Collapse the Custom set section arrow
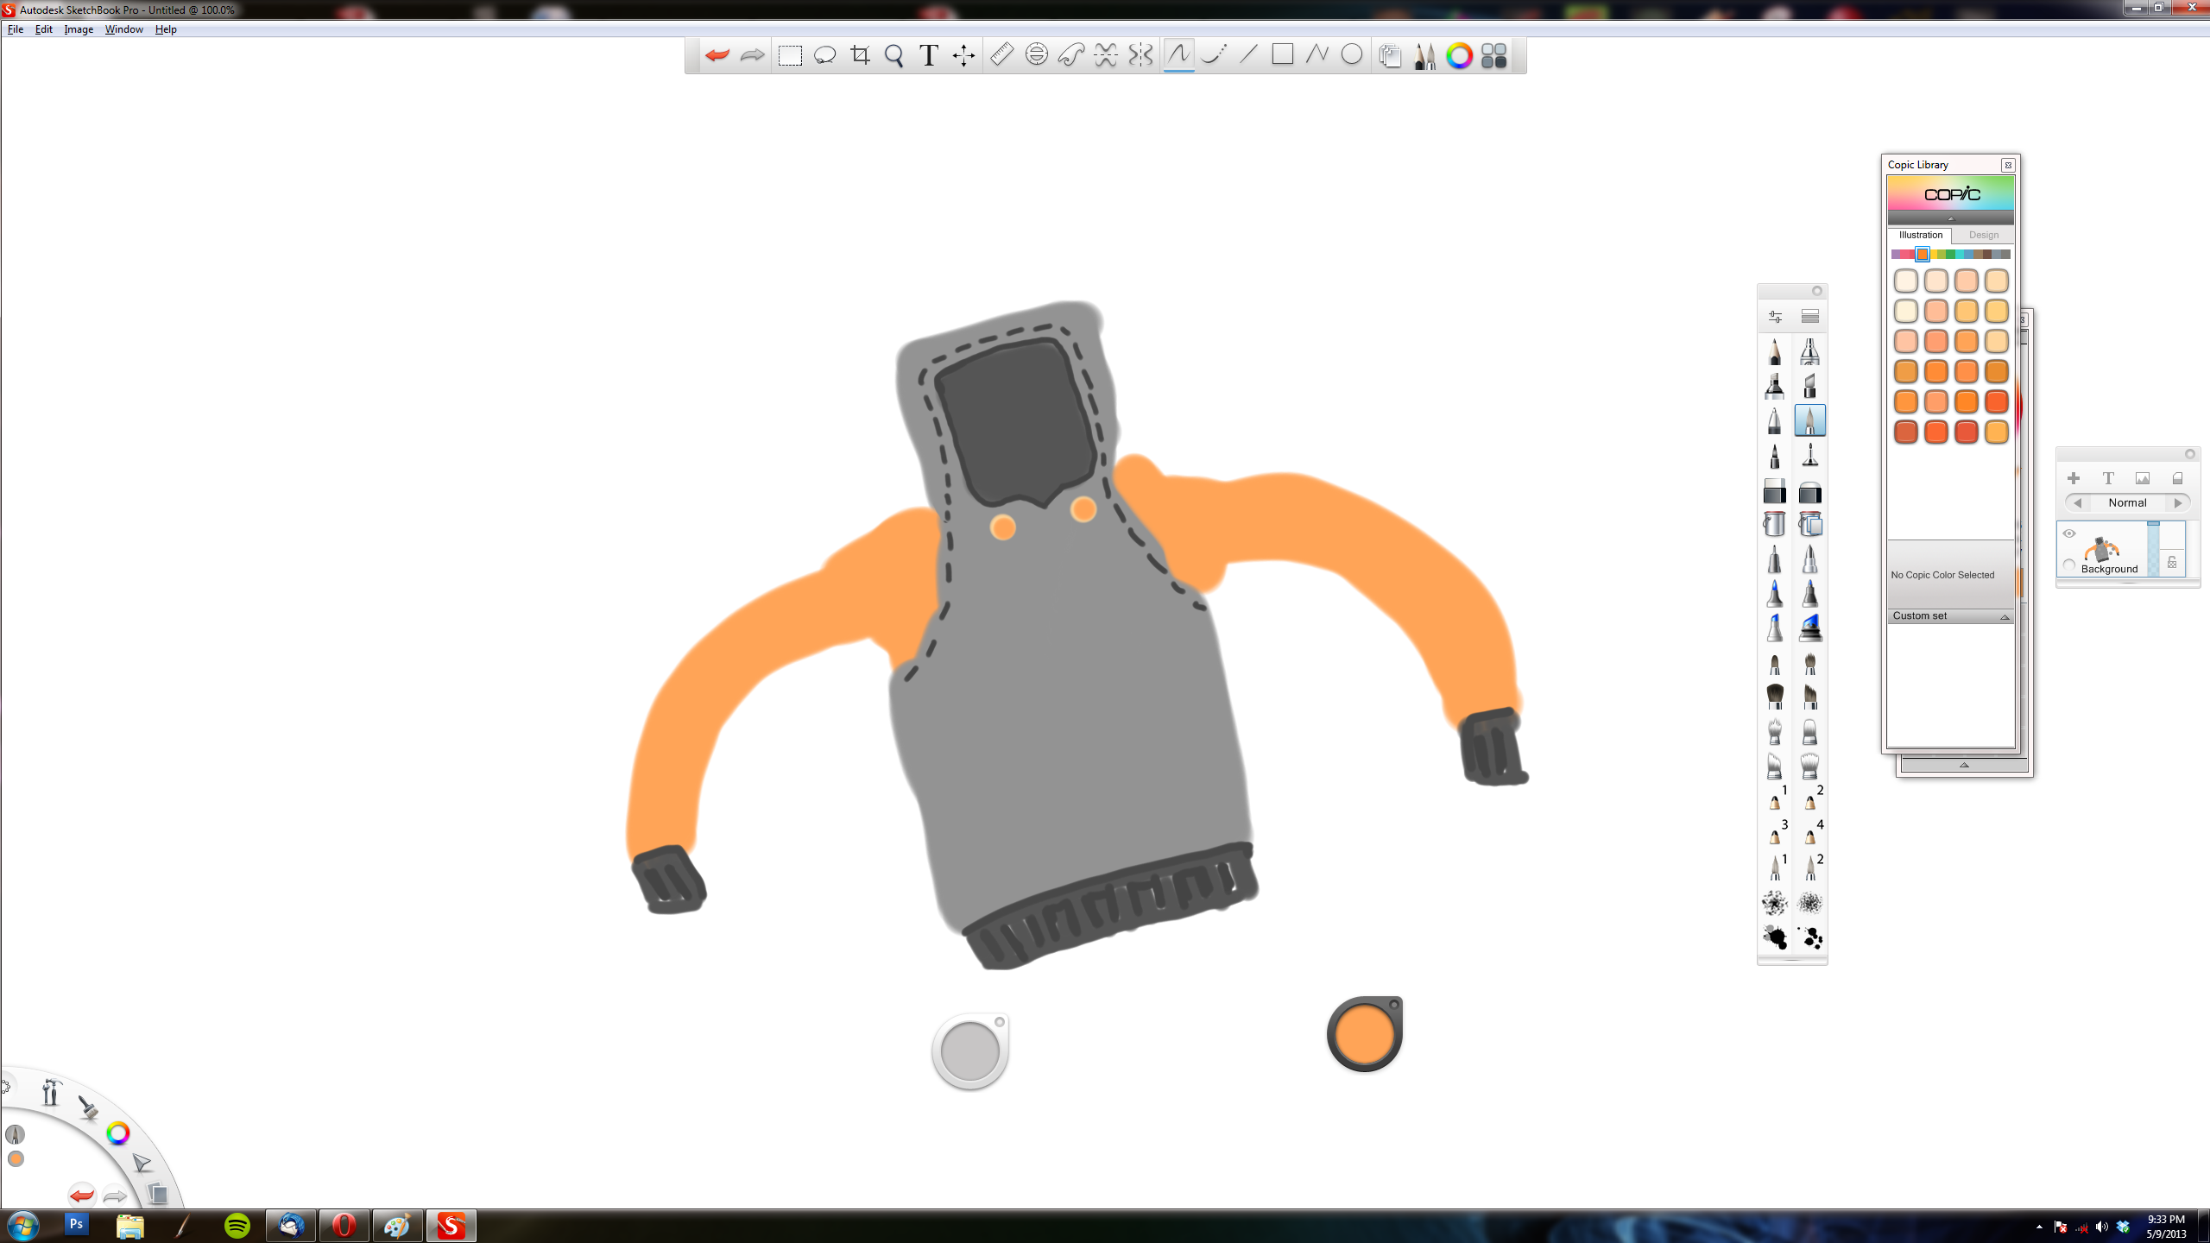 pyautogui.click(x=2005, y=616)
